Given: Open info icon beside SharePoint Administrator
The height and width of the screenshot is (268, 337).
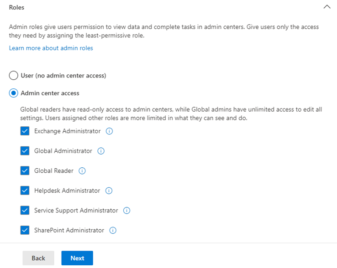Looking at the screenshot, I should click(x=113, y=230).
